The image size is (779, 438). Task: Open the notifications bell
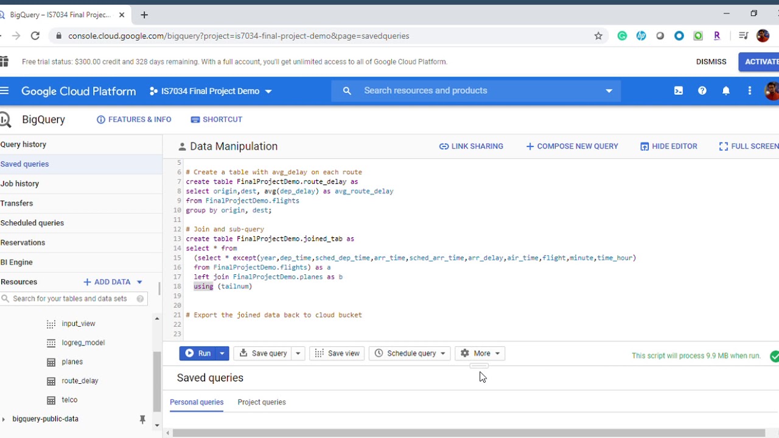[x=726, y=91]
